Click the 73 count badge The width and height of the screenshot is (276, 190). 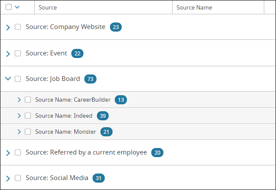click(x=90, y=79)
